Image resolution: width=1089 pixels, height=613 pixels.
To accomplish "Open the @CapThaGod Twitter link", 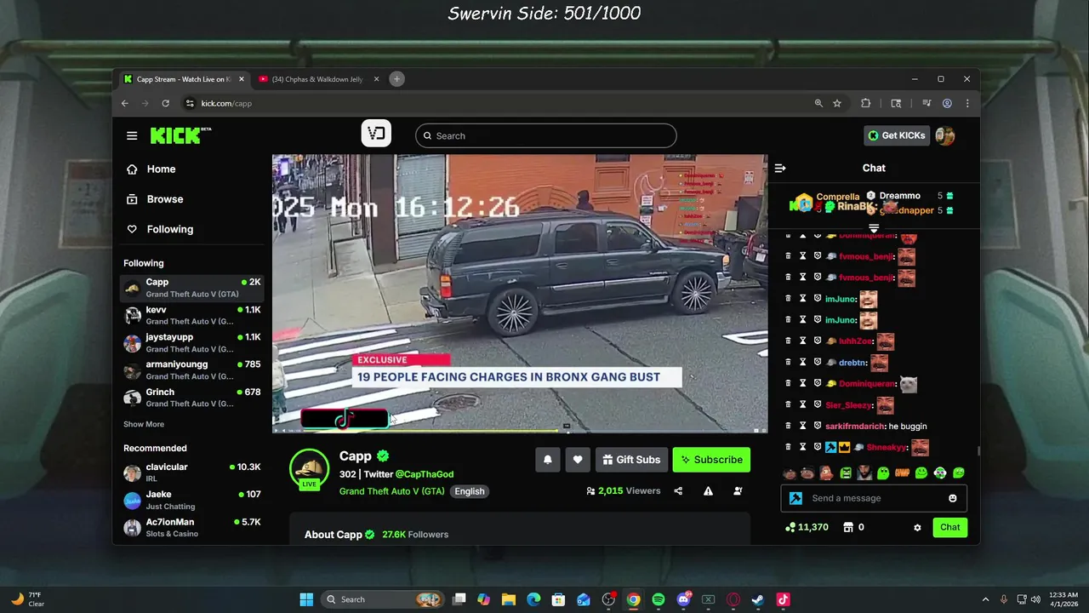I will [x=424, y=474].
